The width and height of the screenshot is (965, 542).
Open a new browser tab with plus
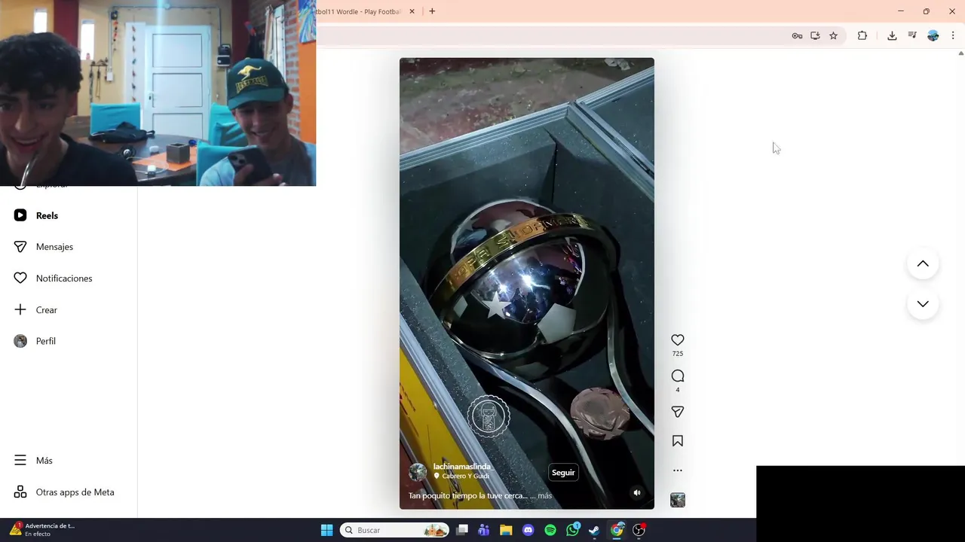coord(432,11)
